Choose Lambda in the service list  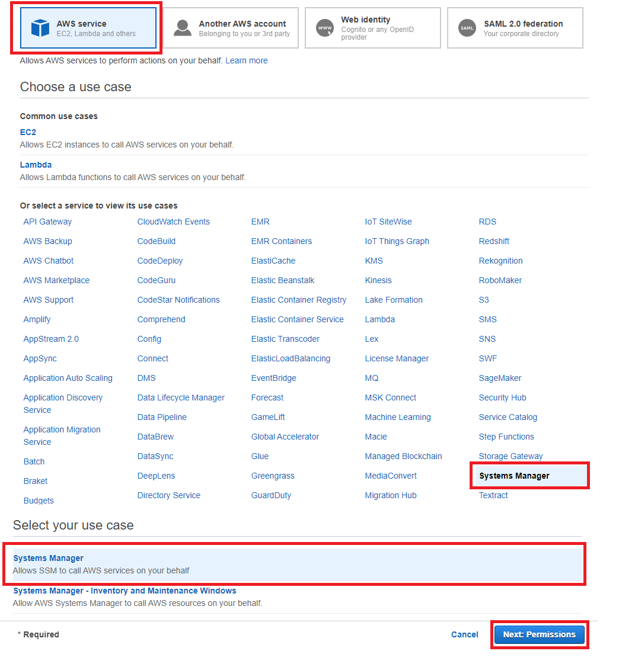click(x=379, y=320)
